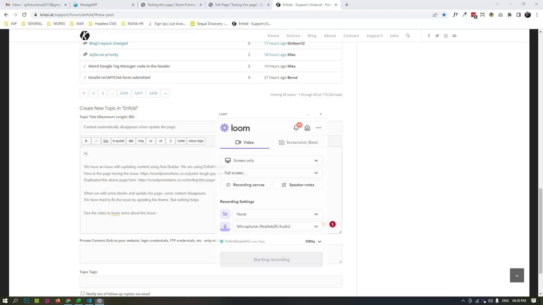This screenshot has width=543, height=305.
Task: Focus the Topic Title input
Action: [x=211, y=127]
